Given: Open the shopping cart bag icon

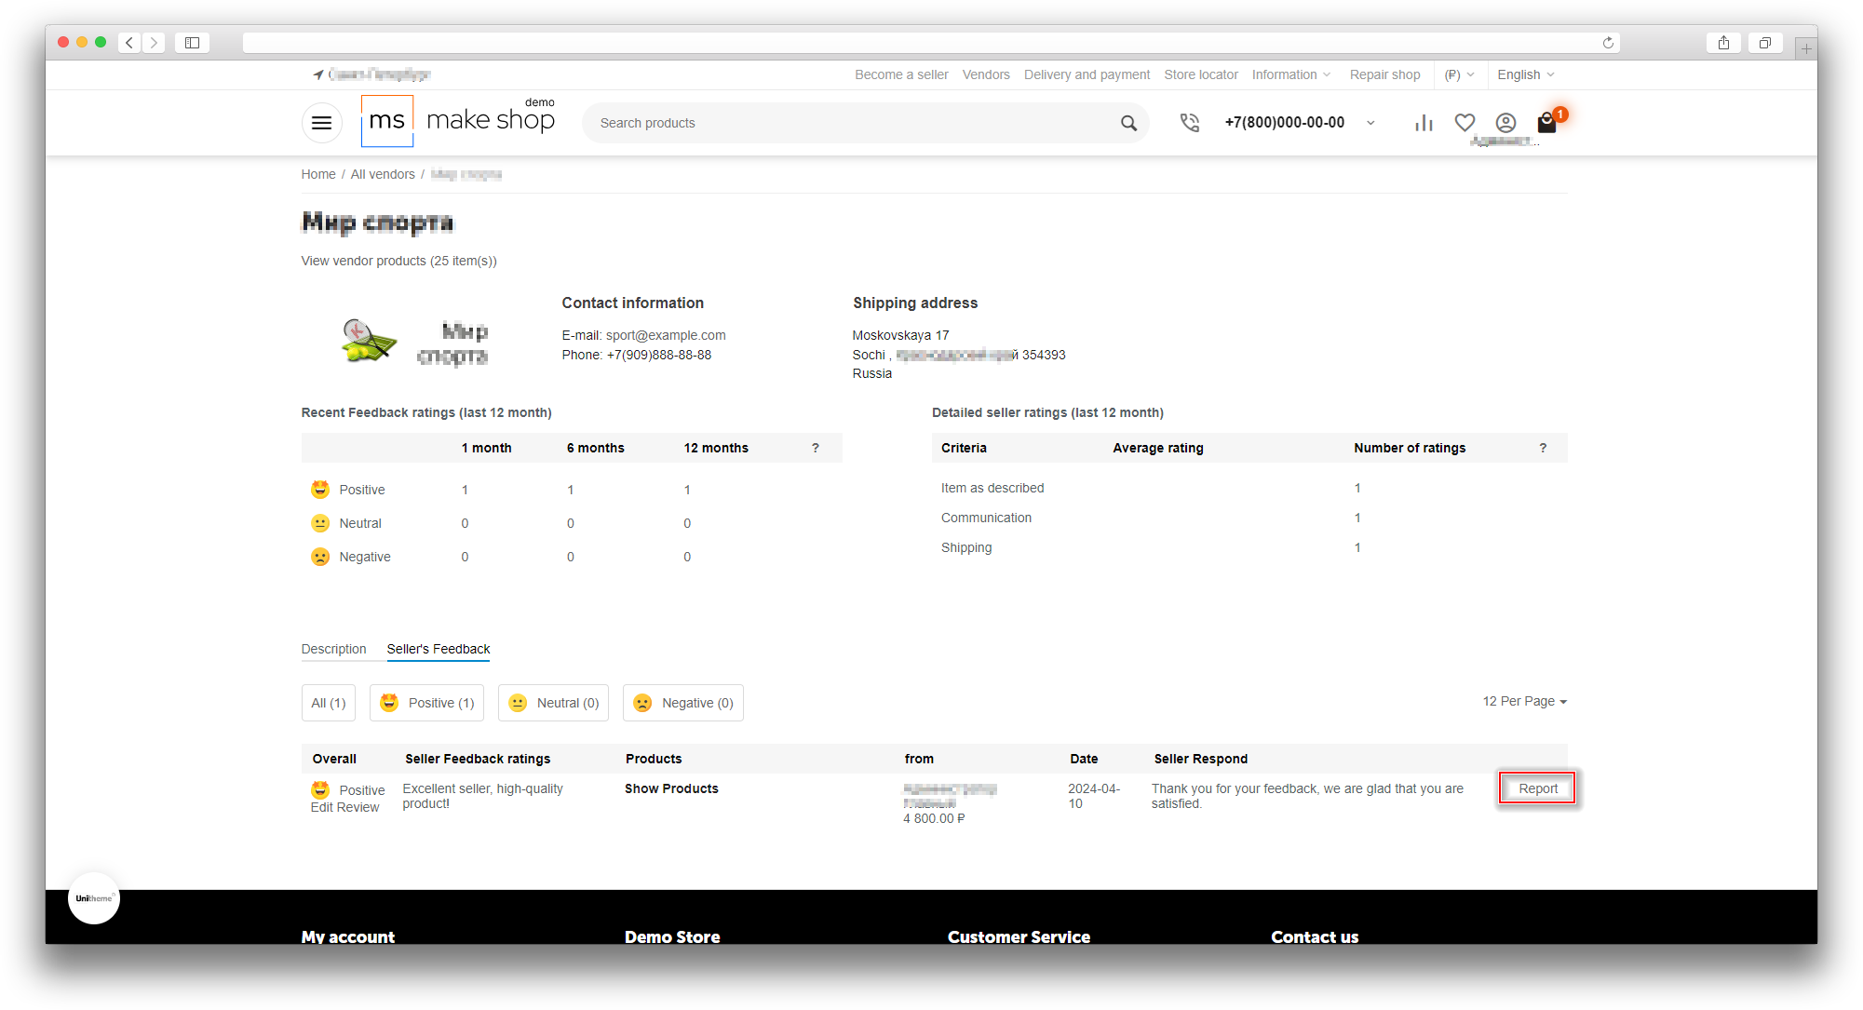Looking at the screenshot, I should click(x=1546, y=123).
